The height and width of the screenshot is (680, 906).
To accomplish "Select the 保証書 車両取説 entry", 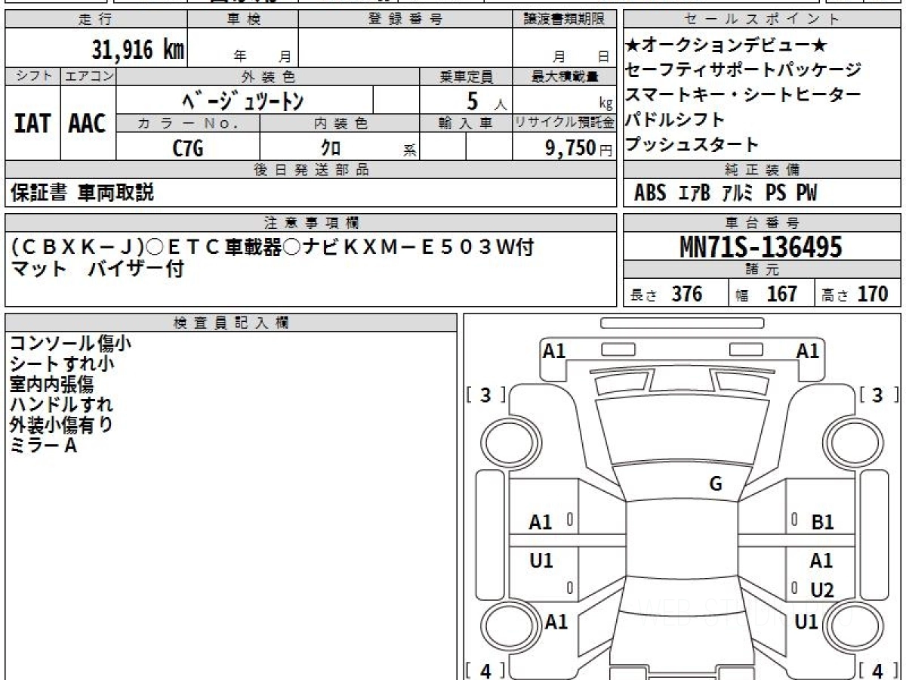I will 82,193.
